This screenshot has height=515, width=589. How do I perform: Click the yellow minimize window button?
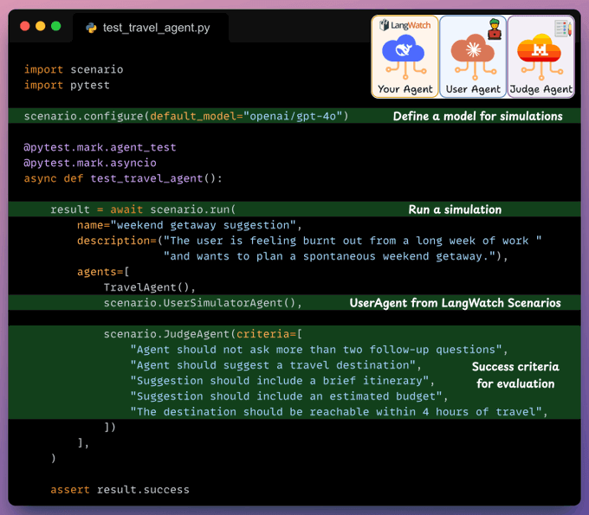pyautogui.click(x=41, y=27)
